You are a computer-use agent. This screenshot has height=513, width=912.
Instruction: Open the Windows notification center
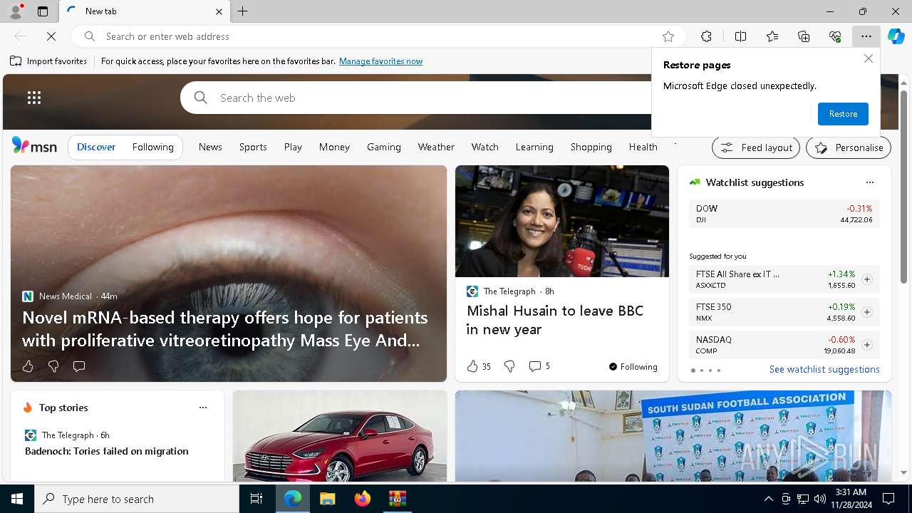coord(888,499)
